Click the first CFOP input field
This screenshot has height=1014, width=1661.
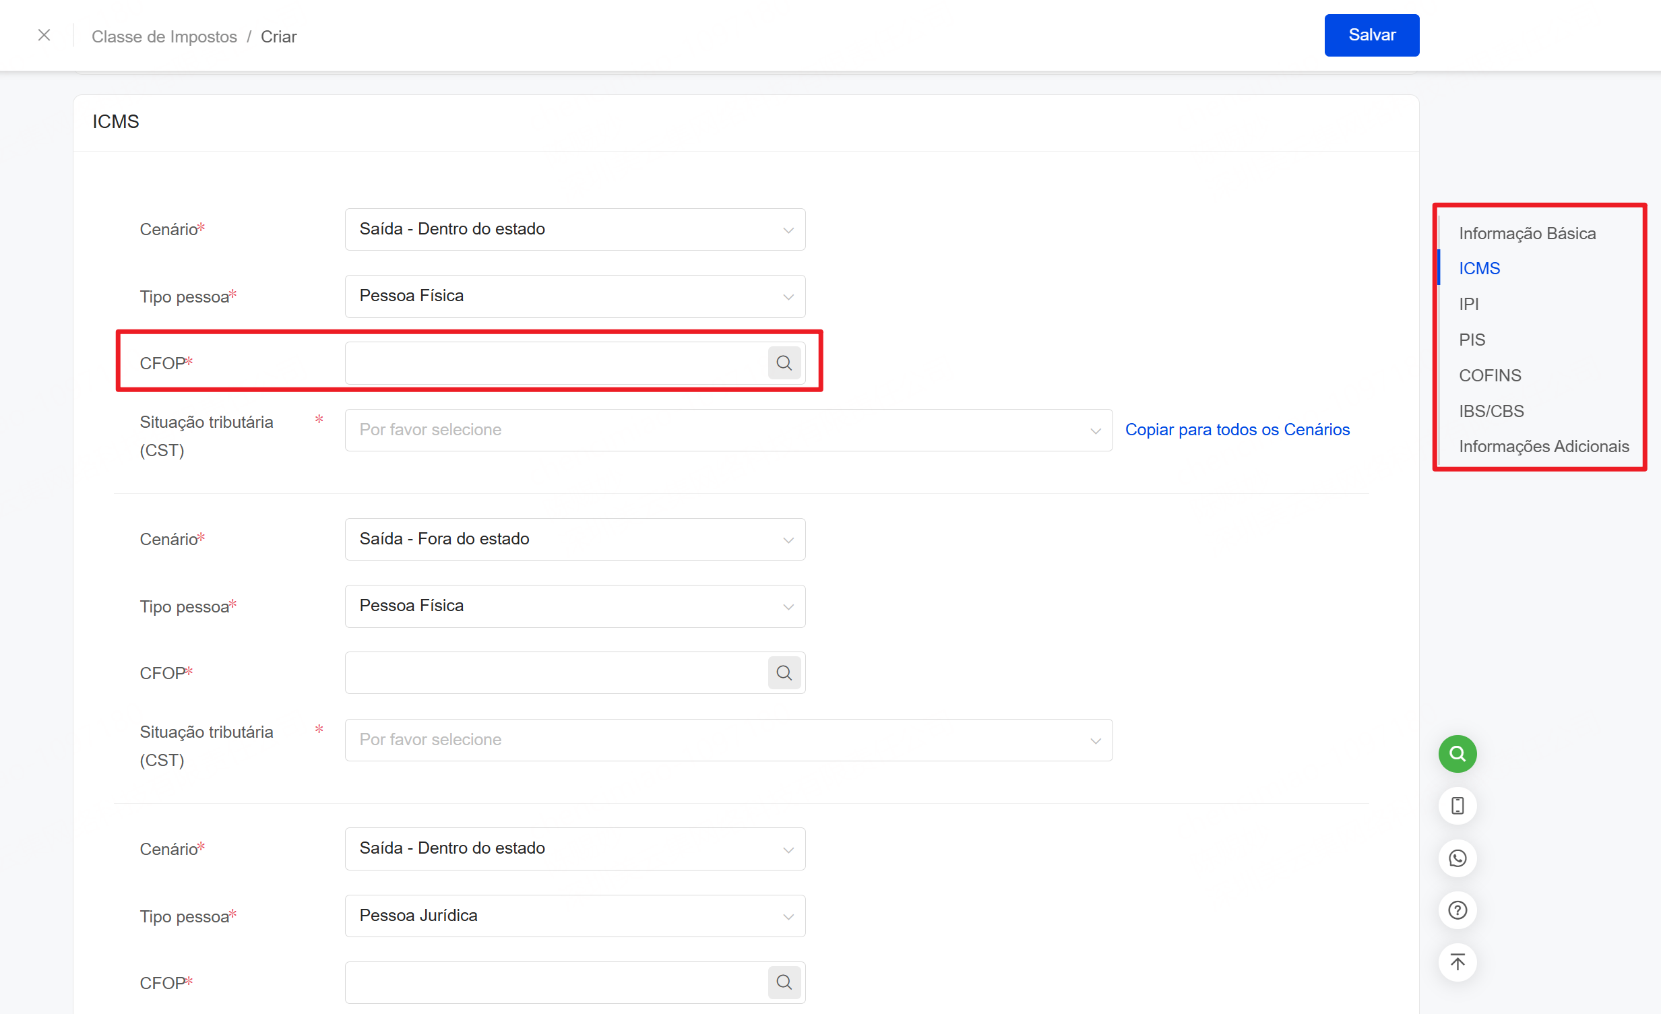(x=555, y=362)
